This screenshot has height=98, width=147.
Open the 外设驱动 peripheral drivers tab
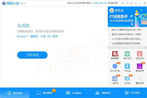73,93
